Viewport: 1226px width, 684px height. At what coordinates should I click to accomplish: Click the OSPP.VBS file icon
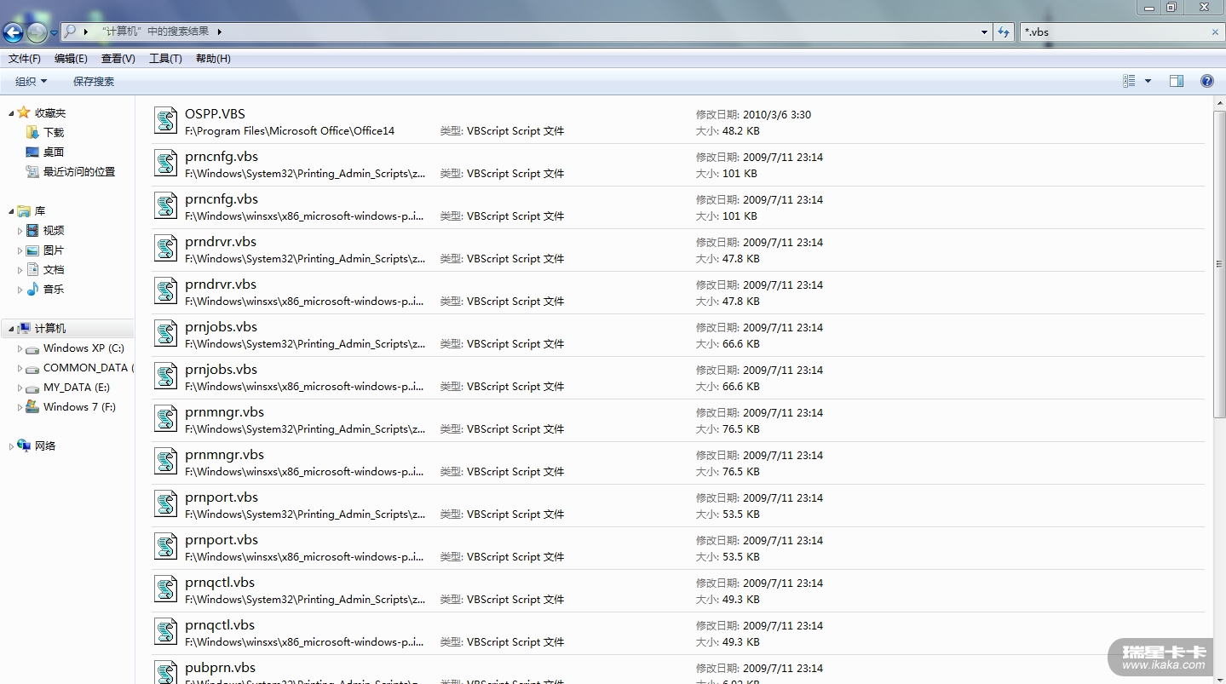[165, 120]
